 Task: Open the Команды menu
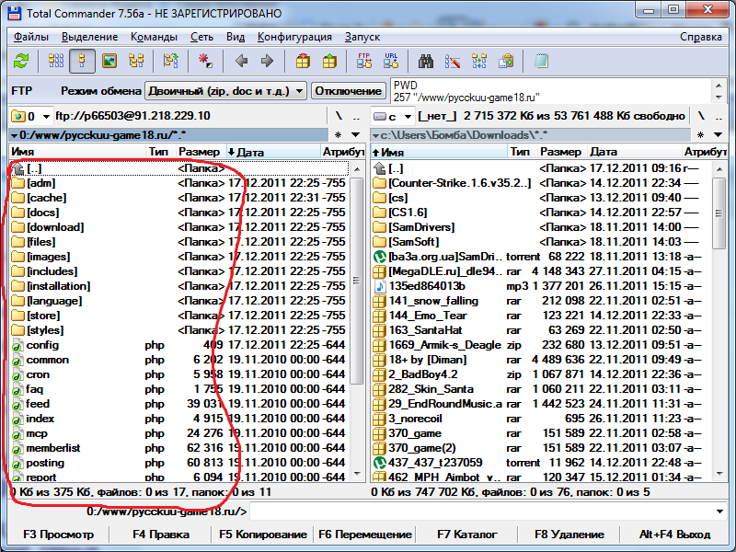coord(154,37)
